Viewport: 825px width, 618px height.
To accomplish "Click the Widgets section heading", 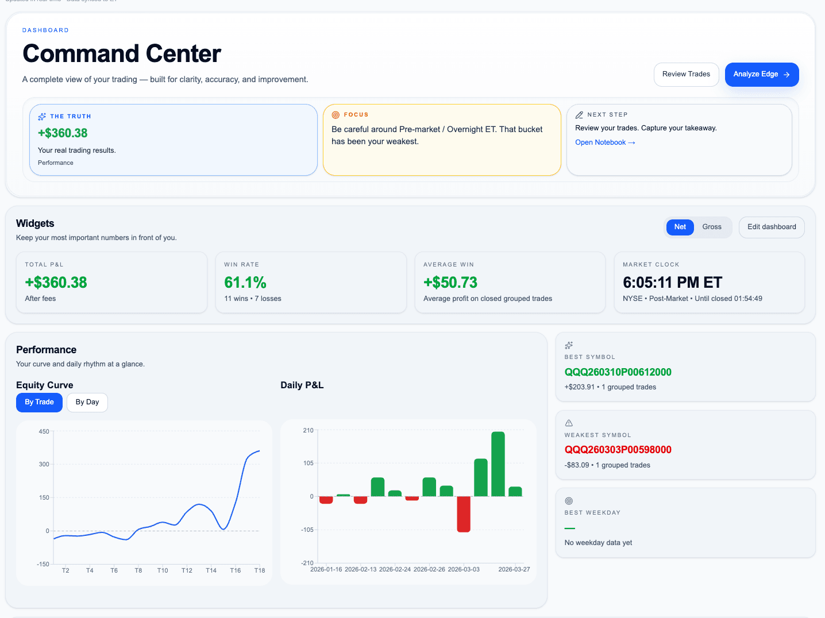I will click(35, 223).
